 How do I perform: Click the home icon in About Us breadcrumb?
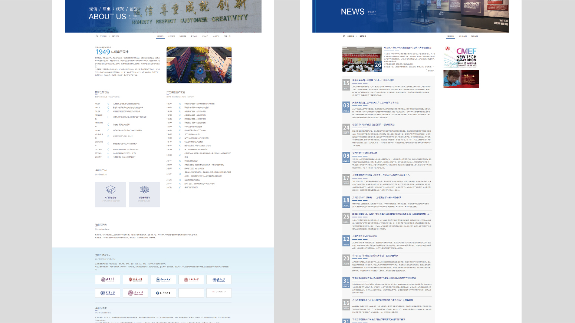(x=96, y=36)
